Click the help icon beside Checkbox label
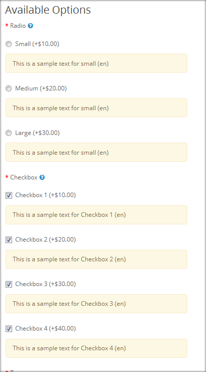 42,177
